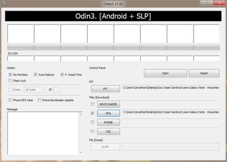This screenshot has height=162, width=227.
Task: Open the AP RAM dropdown
Action: point(34,90)
